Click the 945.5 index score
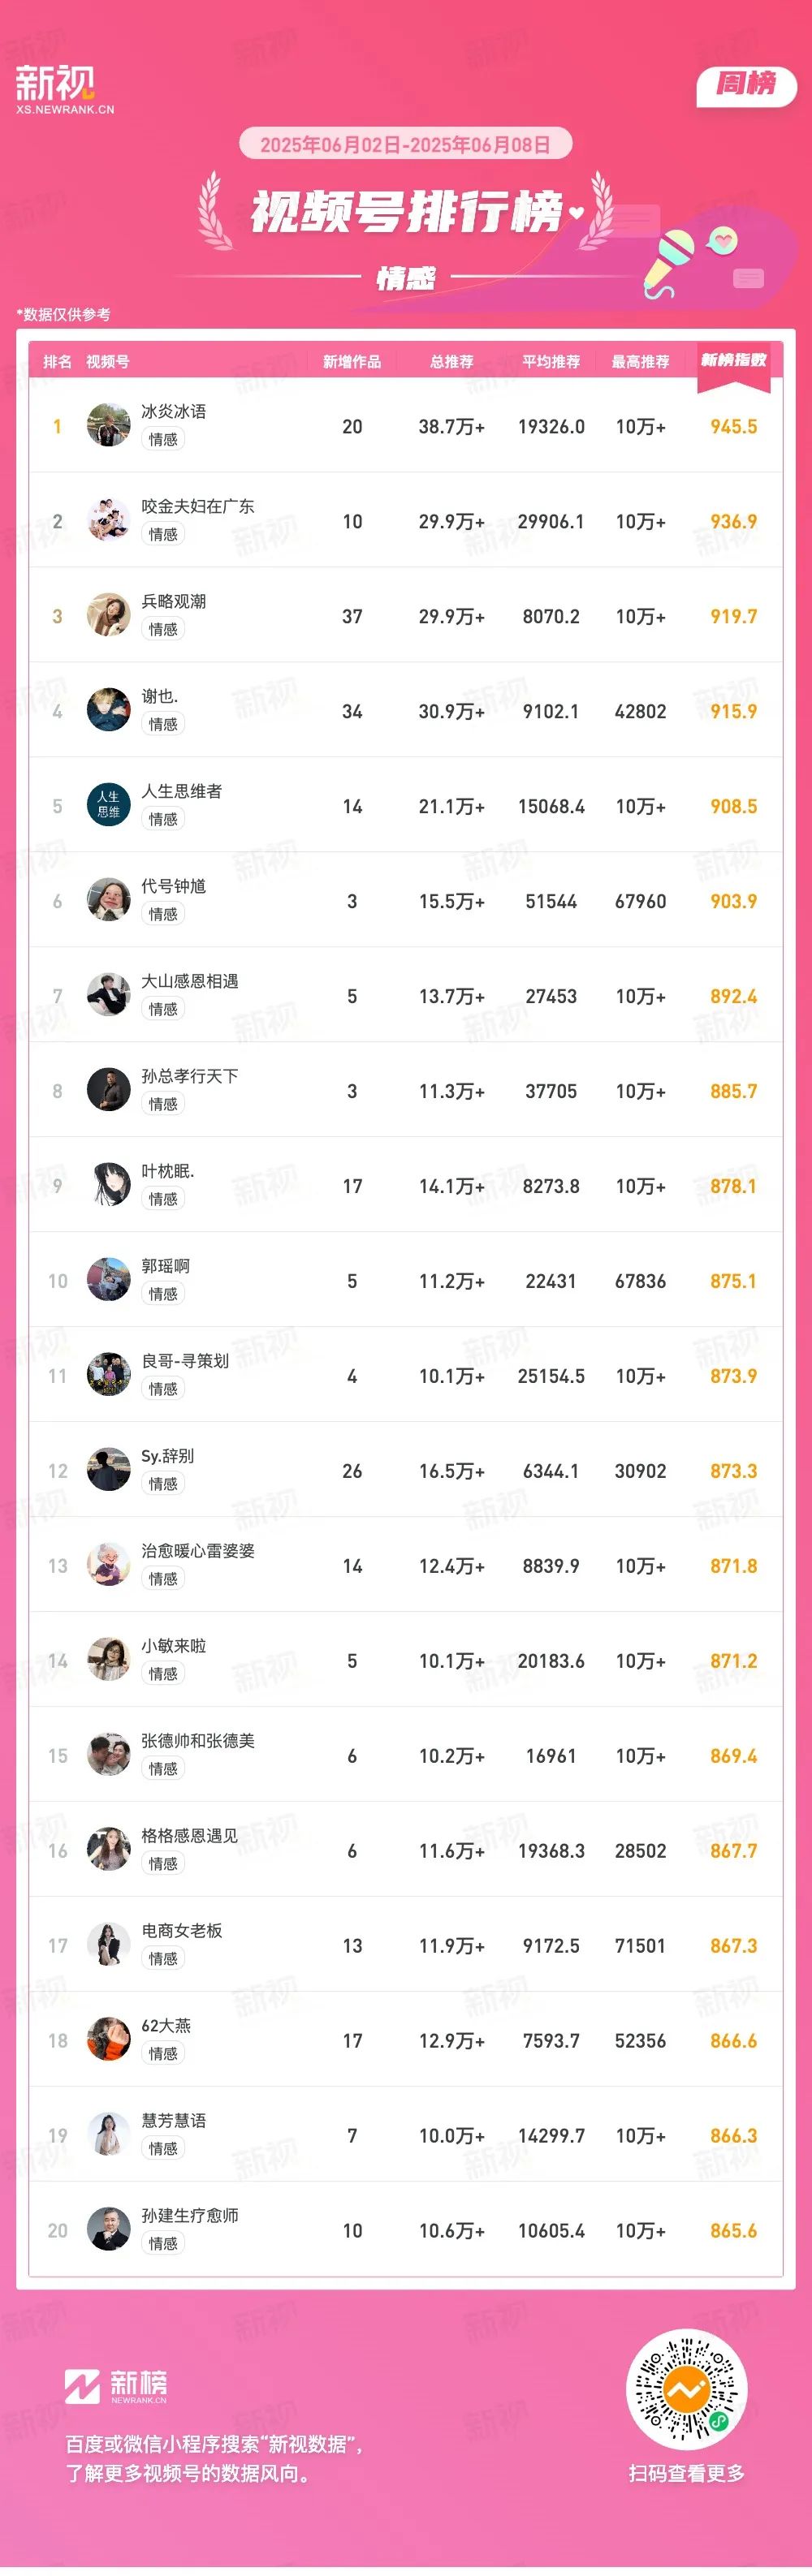This screenshot has height=2576, width=812. (733, 427)
